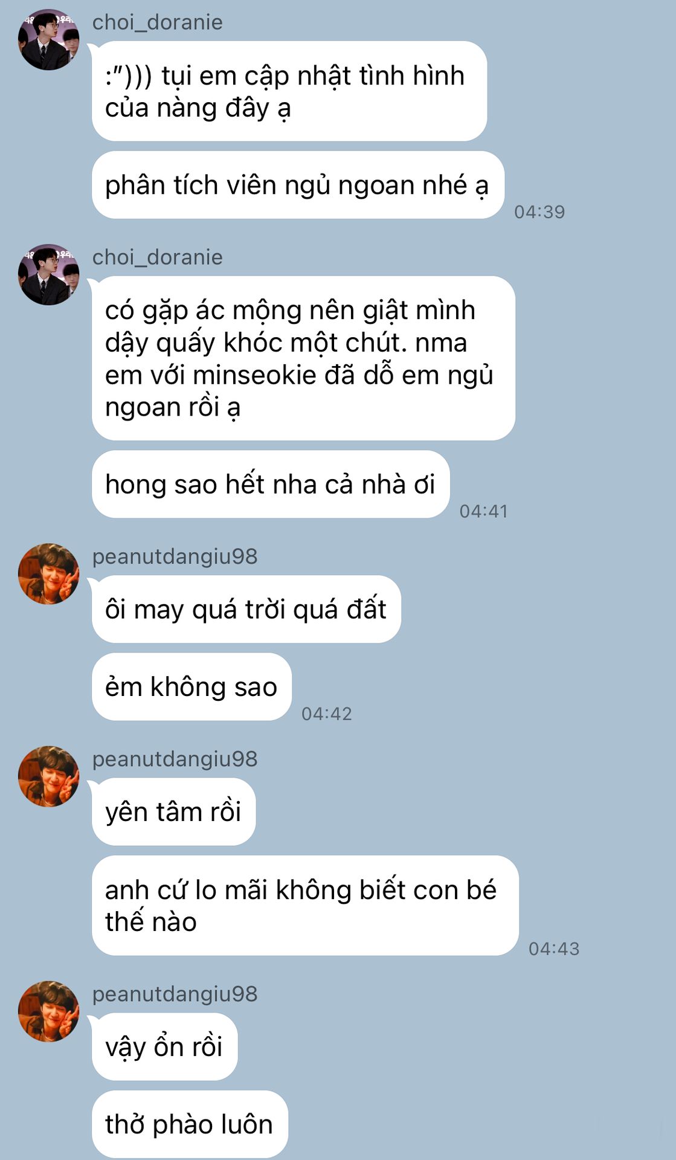Select message 'ôi may quá trời quá đất'
Screen dimensions: 676x1160
[246, 609]
